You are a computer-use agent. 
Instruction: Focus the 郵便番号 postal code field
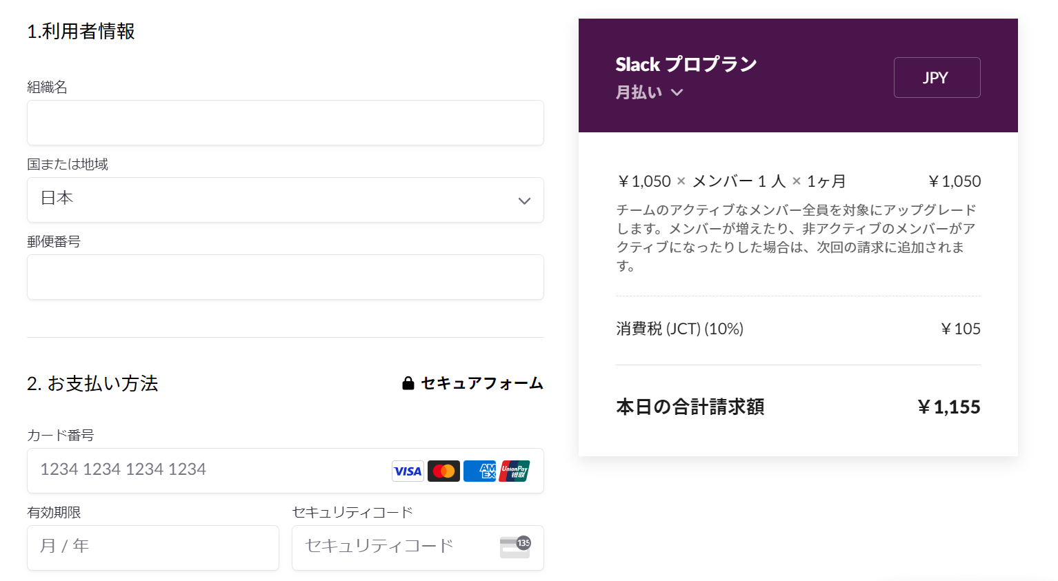click(x=285, y=277)
